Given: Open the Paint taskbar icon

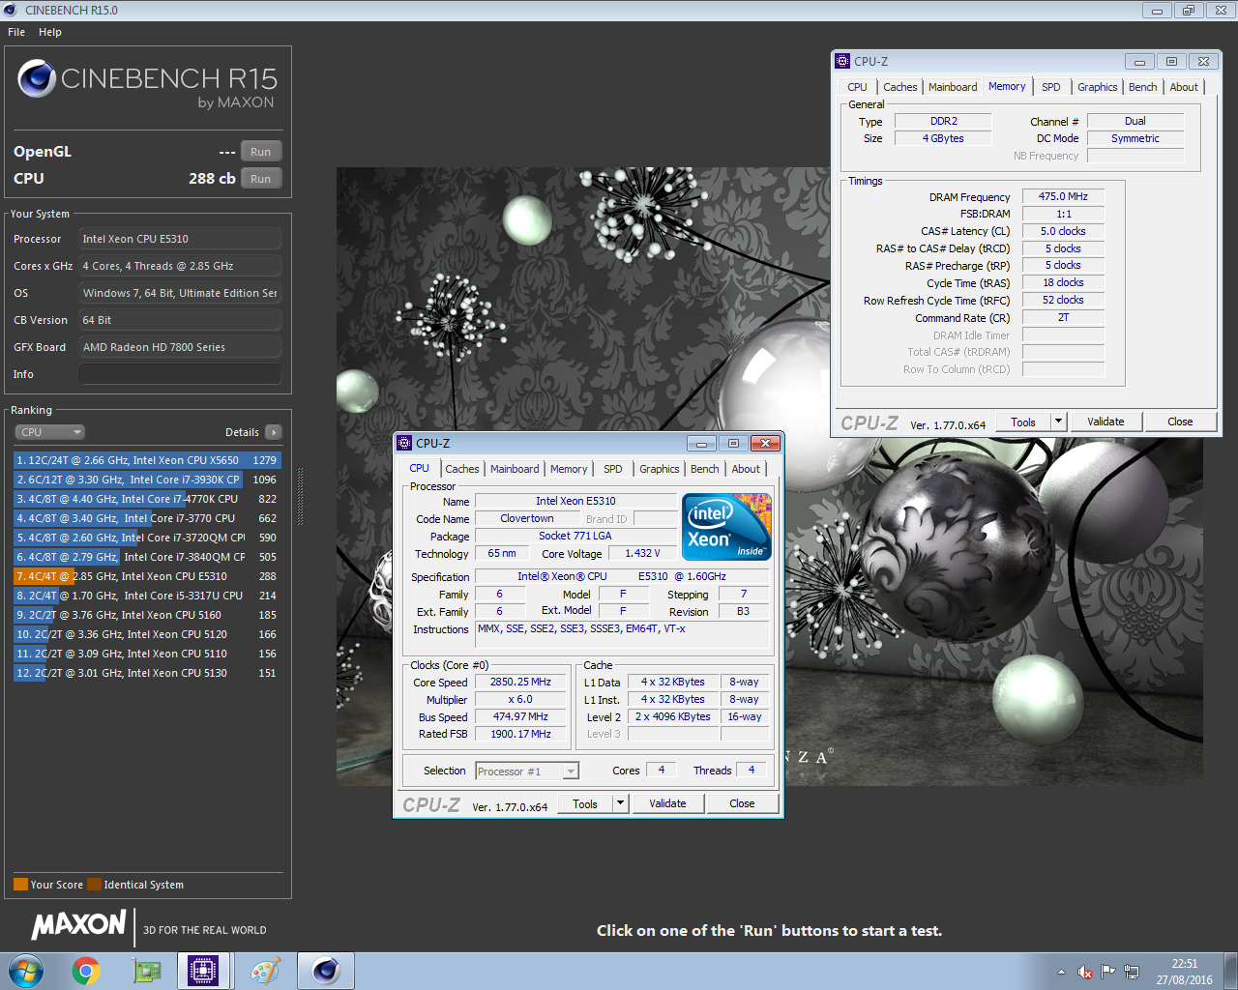Looking at the screenshot, I should pos(264,971).
